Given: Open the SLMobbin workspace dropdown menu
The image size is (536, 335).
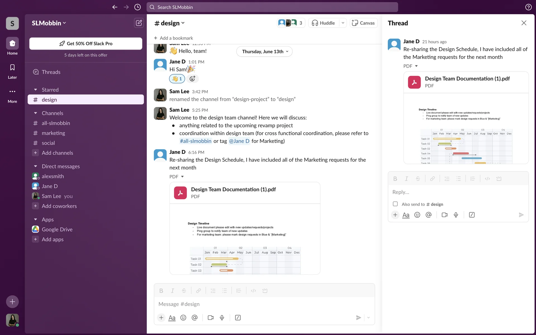Looking at the screenshot, I should tap(49, 23).
